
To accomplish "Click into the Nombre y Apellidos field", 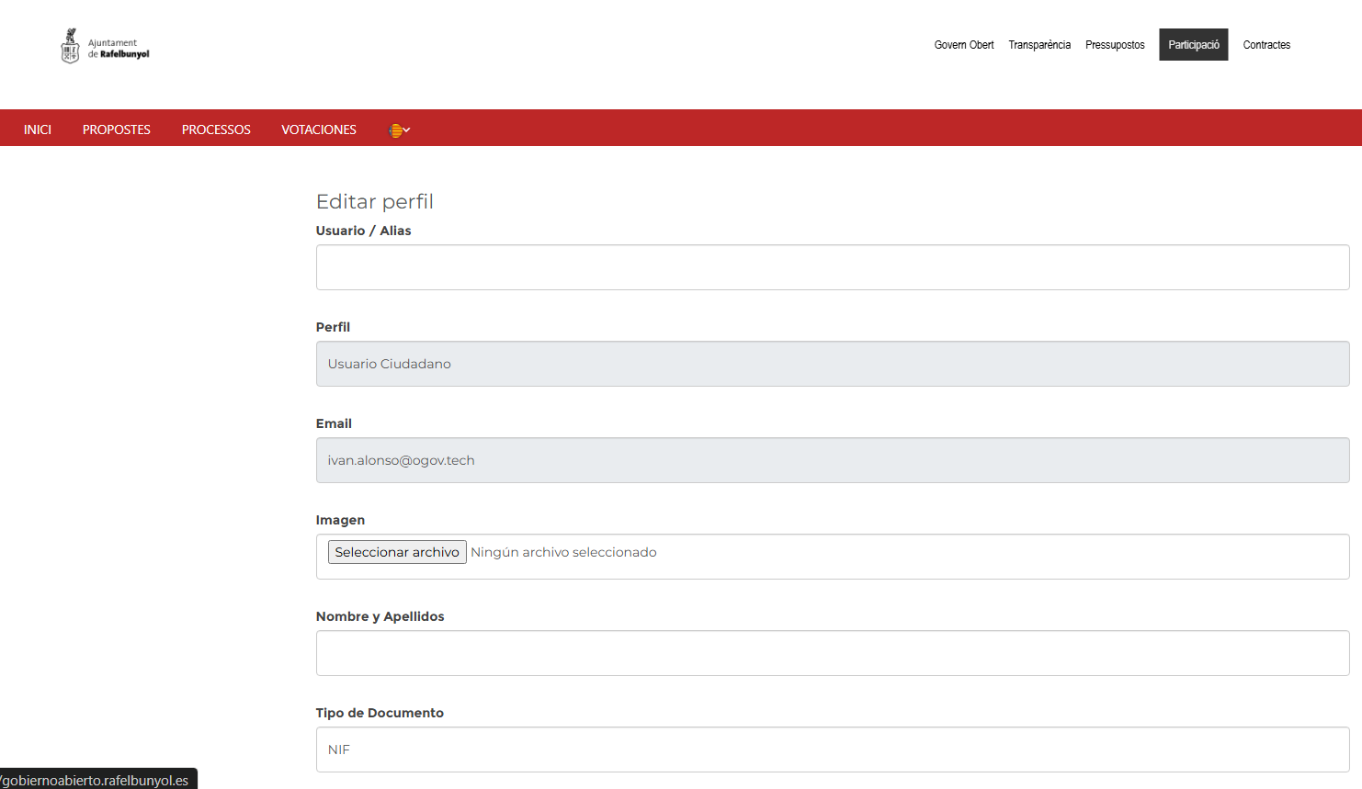I will (x=832, y=653).
